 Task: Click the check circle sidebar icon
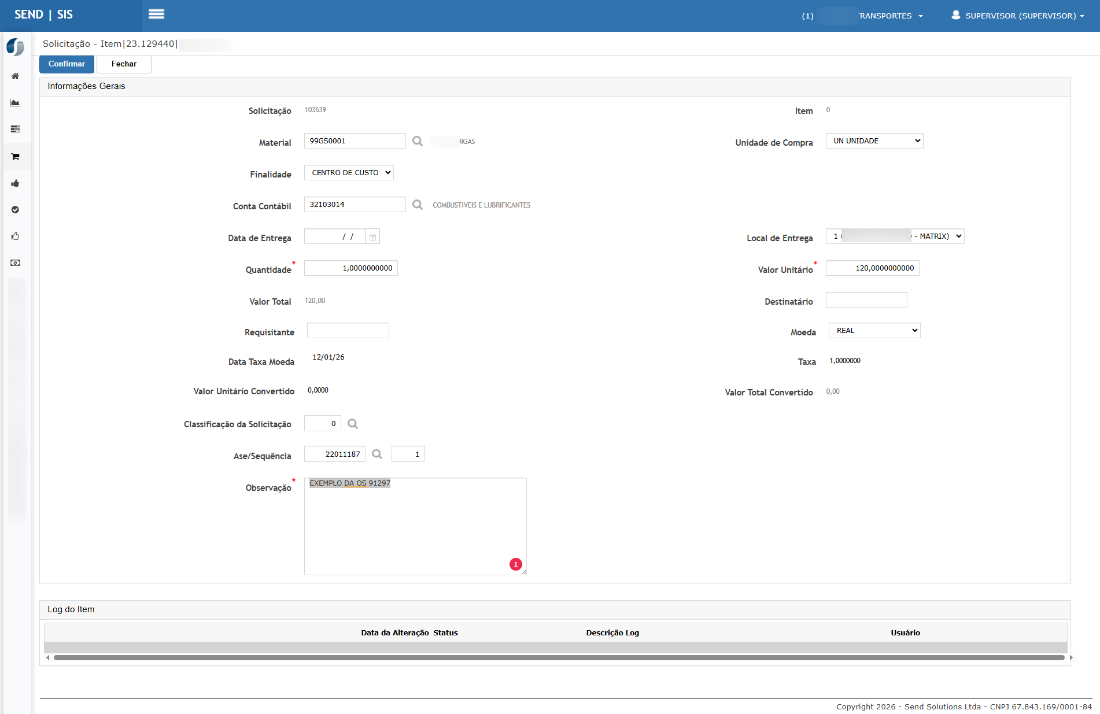click(x=16, y=210)
